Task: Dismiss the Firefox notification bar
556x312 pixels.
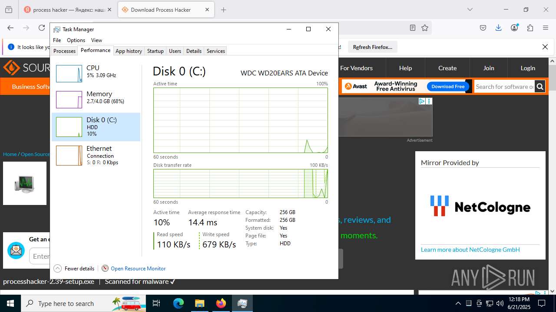Action: pyautogui.click(x=545, y=47)
